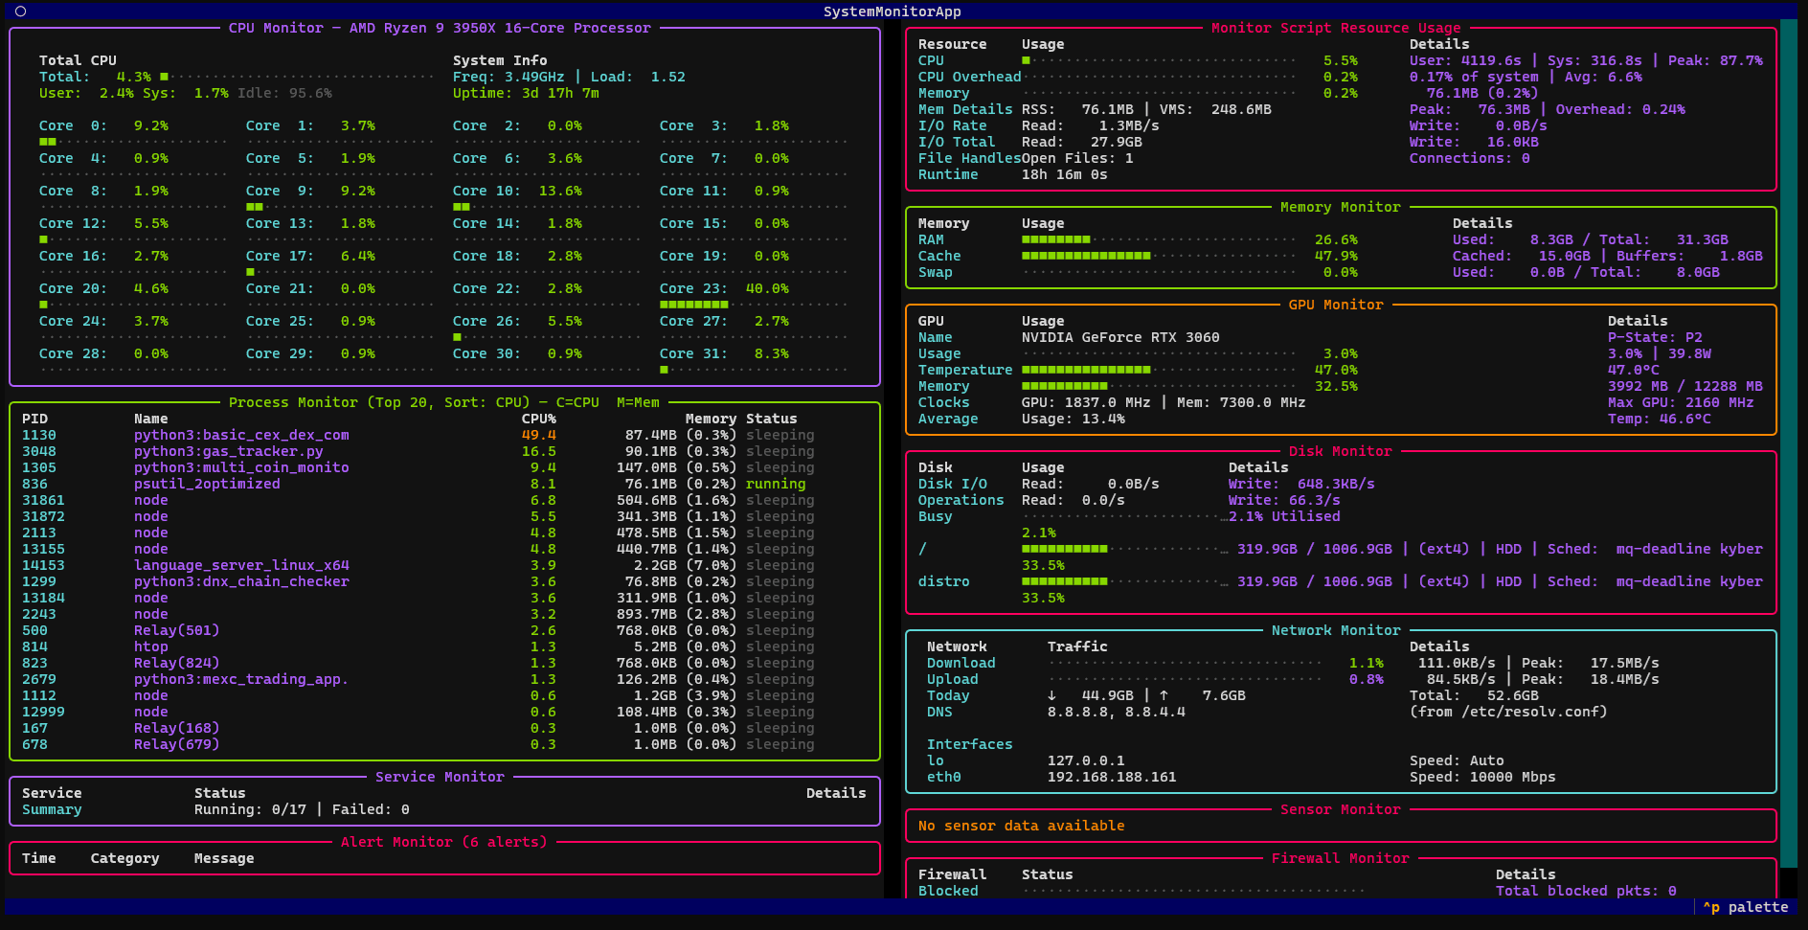Click the Sensor Monitor panel title
The image size is (1808, 930).
pos(1341,809)
